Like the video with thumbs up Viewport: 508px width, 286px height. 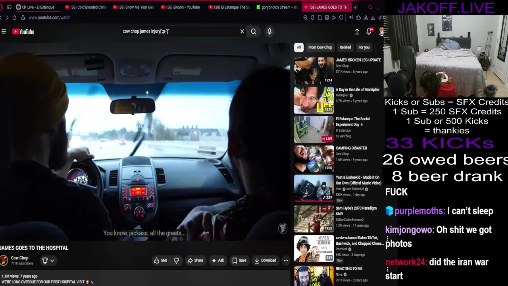tap(160, 261)
